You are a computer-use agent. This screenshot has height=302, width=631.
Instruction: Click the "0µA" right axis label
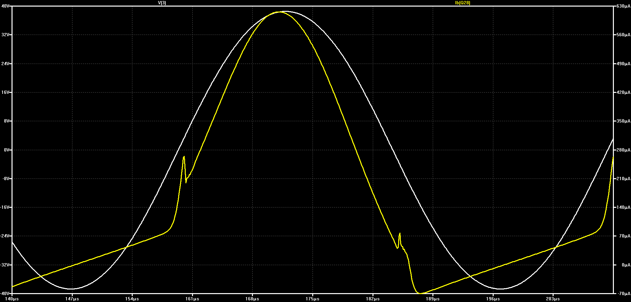click(x=626, y=265)
